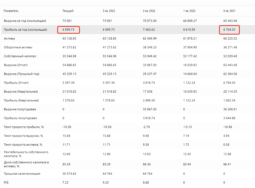
Task: Click the 7 463.62 profit value for 2 кв. 2022
Action: (150, 30)
